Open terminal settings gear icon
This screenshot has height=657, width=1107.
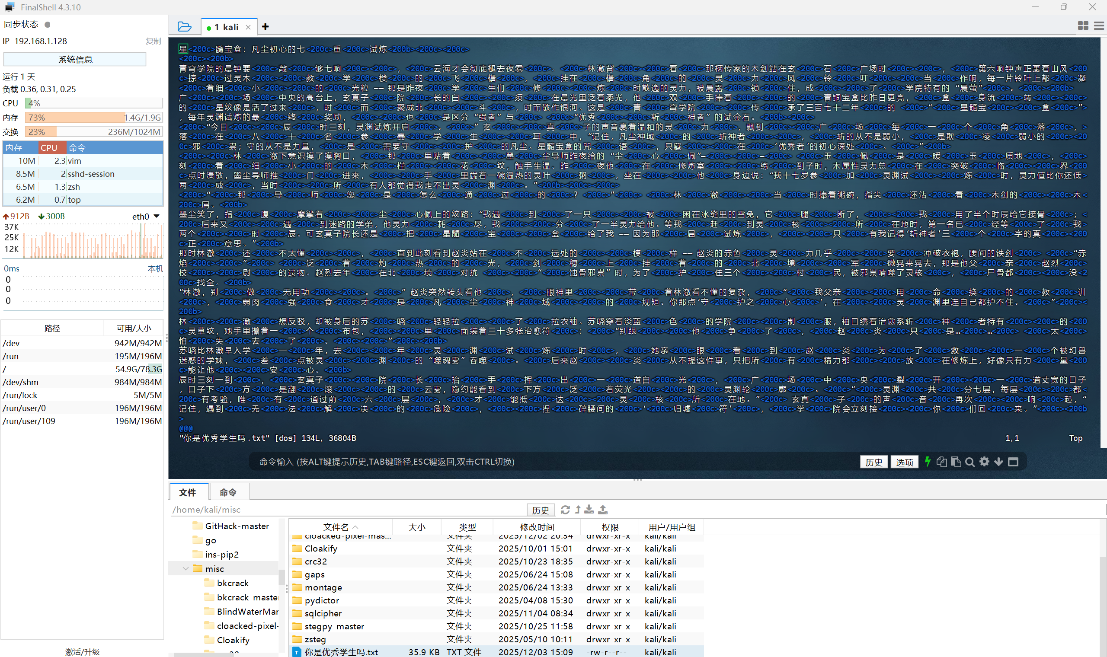984,462
